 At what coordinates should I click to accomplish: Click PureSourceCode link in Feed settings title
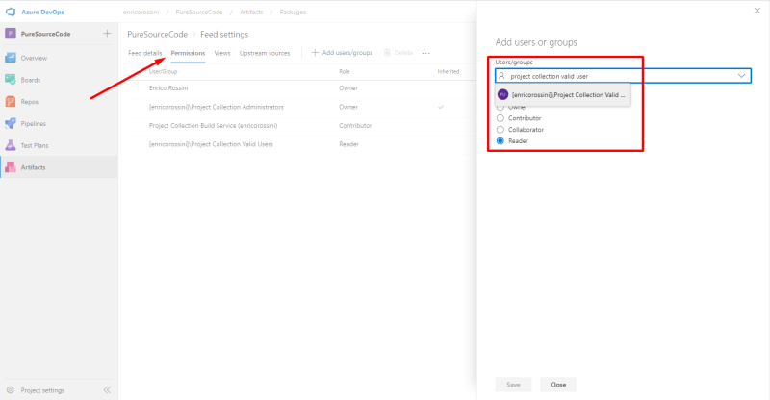157,34
